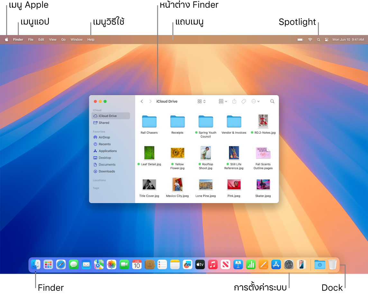Select AirDrop in the Finder sidebar
Image resolution: width=368 pixels, height=295 pixels.
105,137
